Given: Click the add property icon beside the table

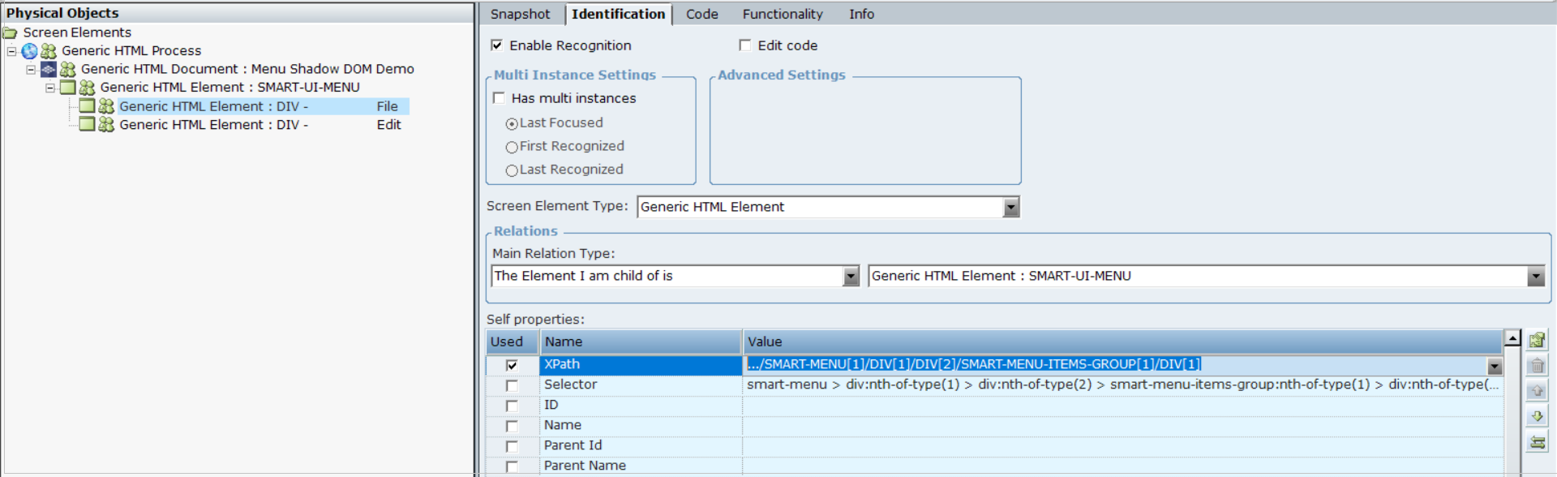Looking at the screenshot, I should point(1537,340).
